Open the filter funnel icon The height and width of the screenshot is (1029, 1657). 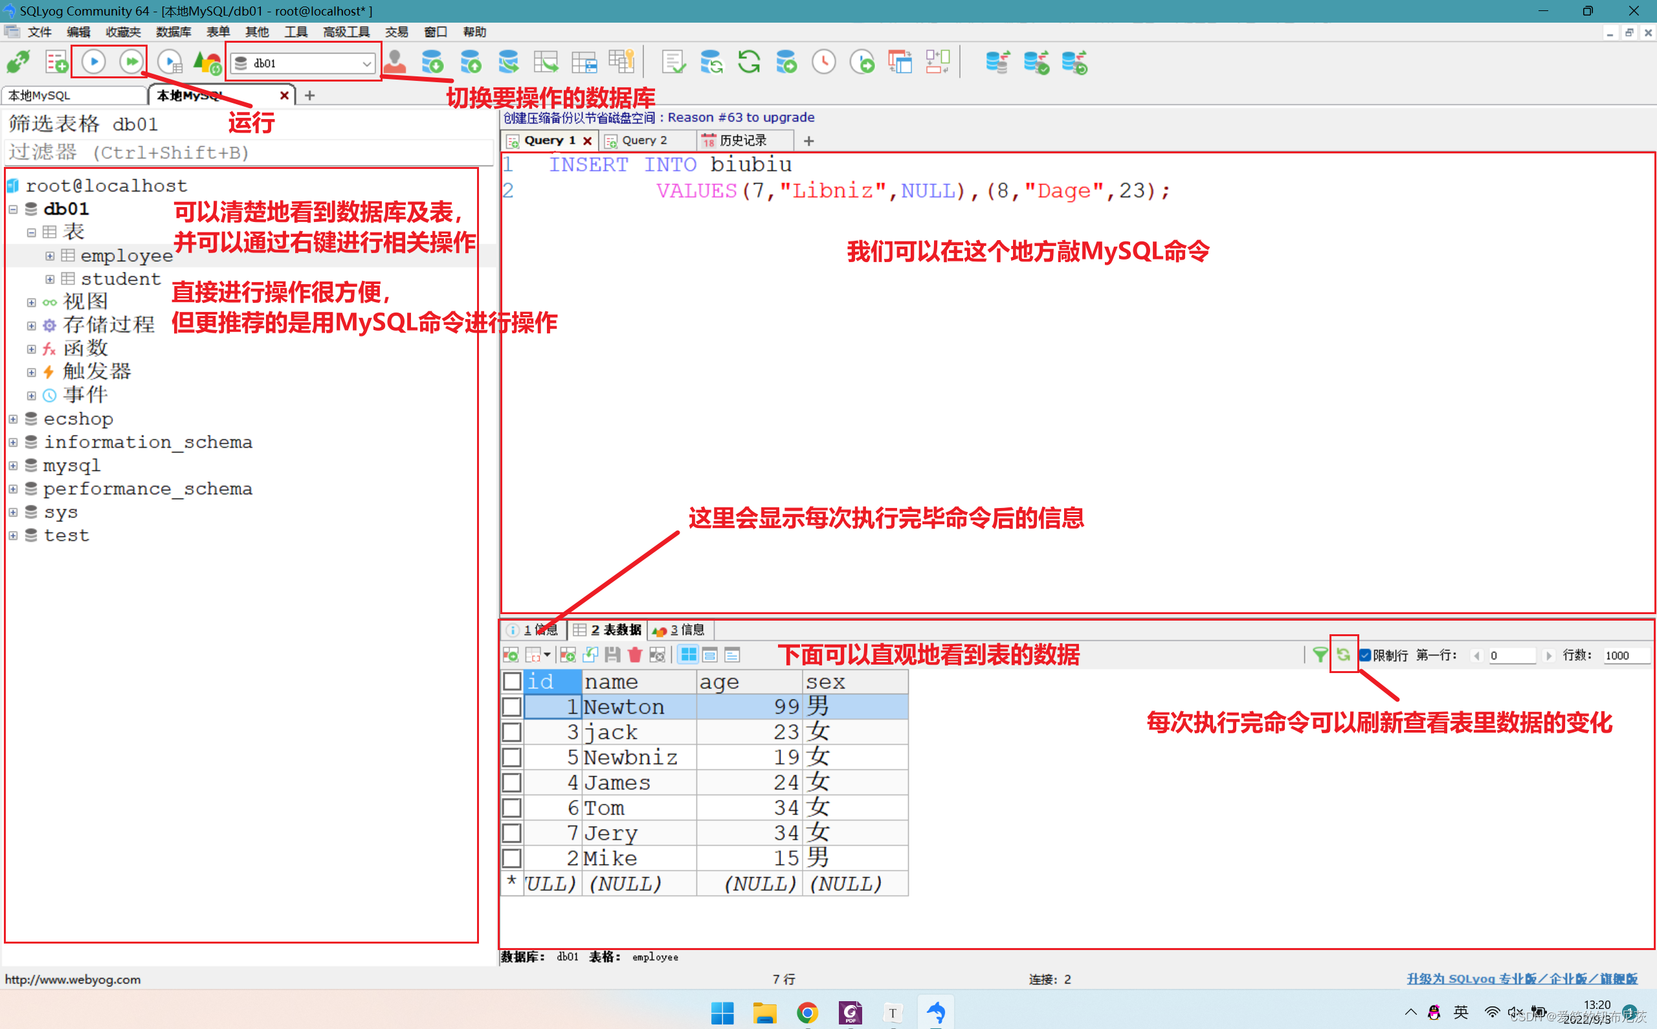point(1320,656)
